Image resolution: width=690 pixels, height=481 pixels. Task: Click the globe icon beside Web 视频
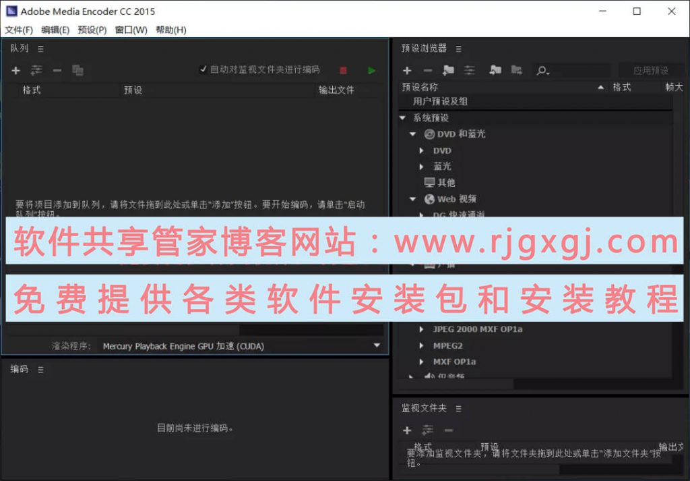429,199
